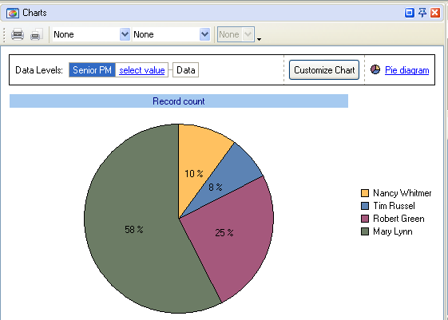Pin the Charts panel with pushpin icon
The image size is (448, 320).
[422, 13]
